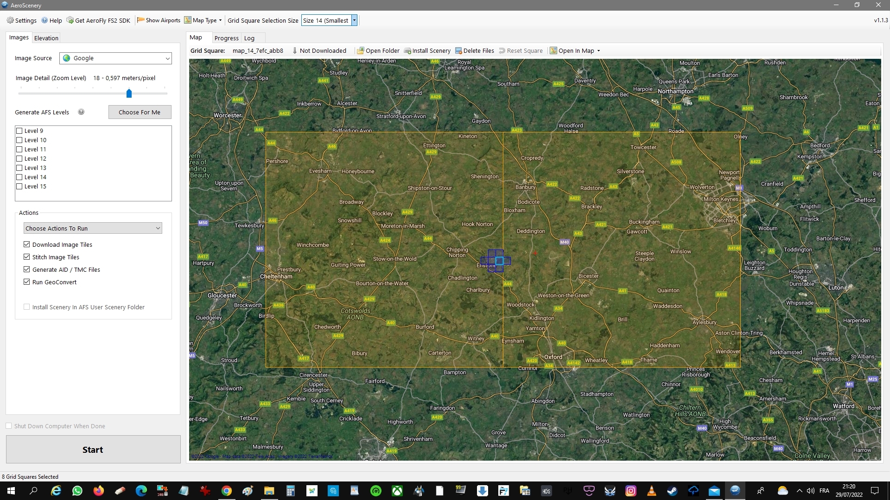Open the Map Type menu
This screenshot has height=500, width=890.
pyautogui.click(x=203, y=20)
